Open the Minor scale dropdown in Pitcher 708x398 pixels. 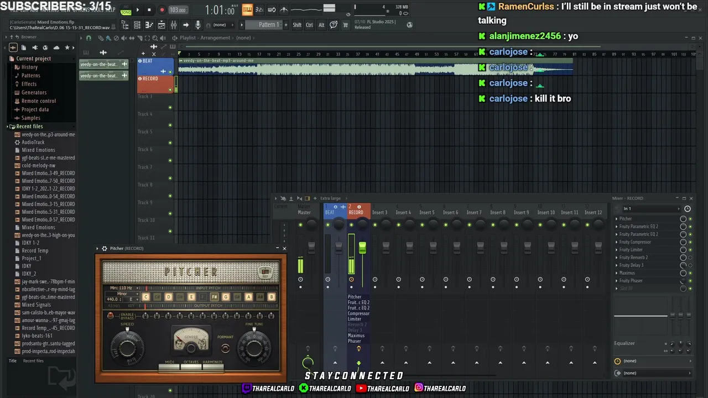point(122,294)
